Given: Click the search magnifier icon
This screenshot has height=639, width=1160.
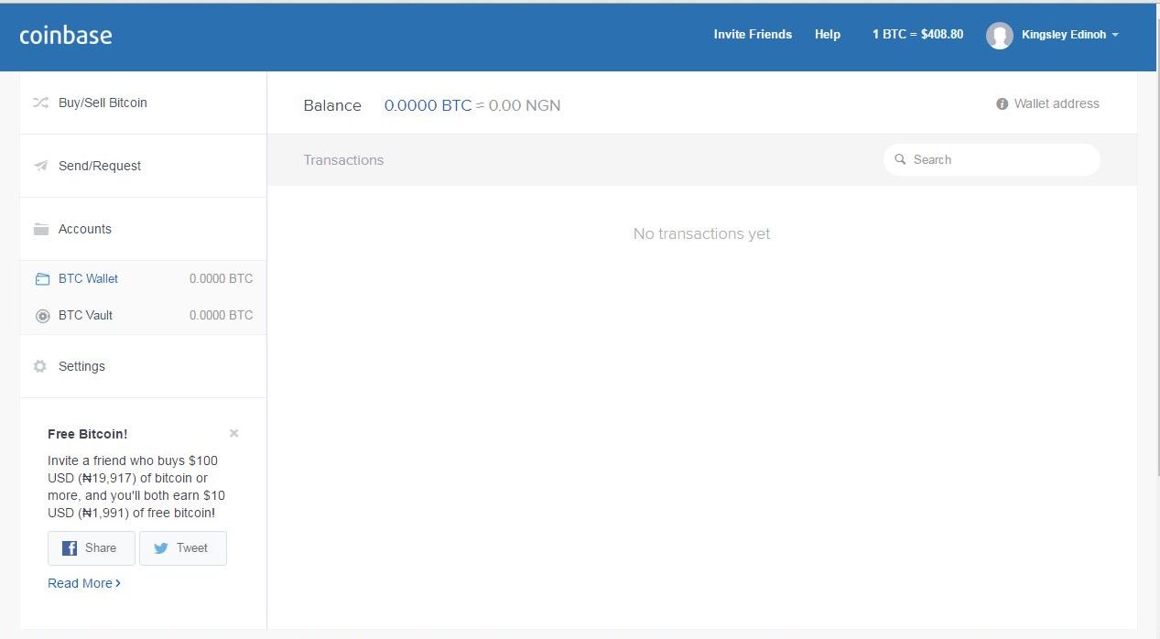Looking at the screenshot, I should [900, 159].
